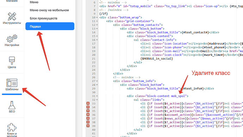The width and height of the screenshot is (243, 137).
Task: Click #text_info# variable on line 29
Action: click(193, 88)
